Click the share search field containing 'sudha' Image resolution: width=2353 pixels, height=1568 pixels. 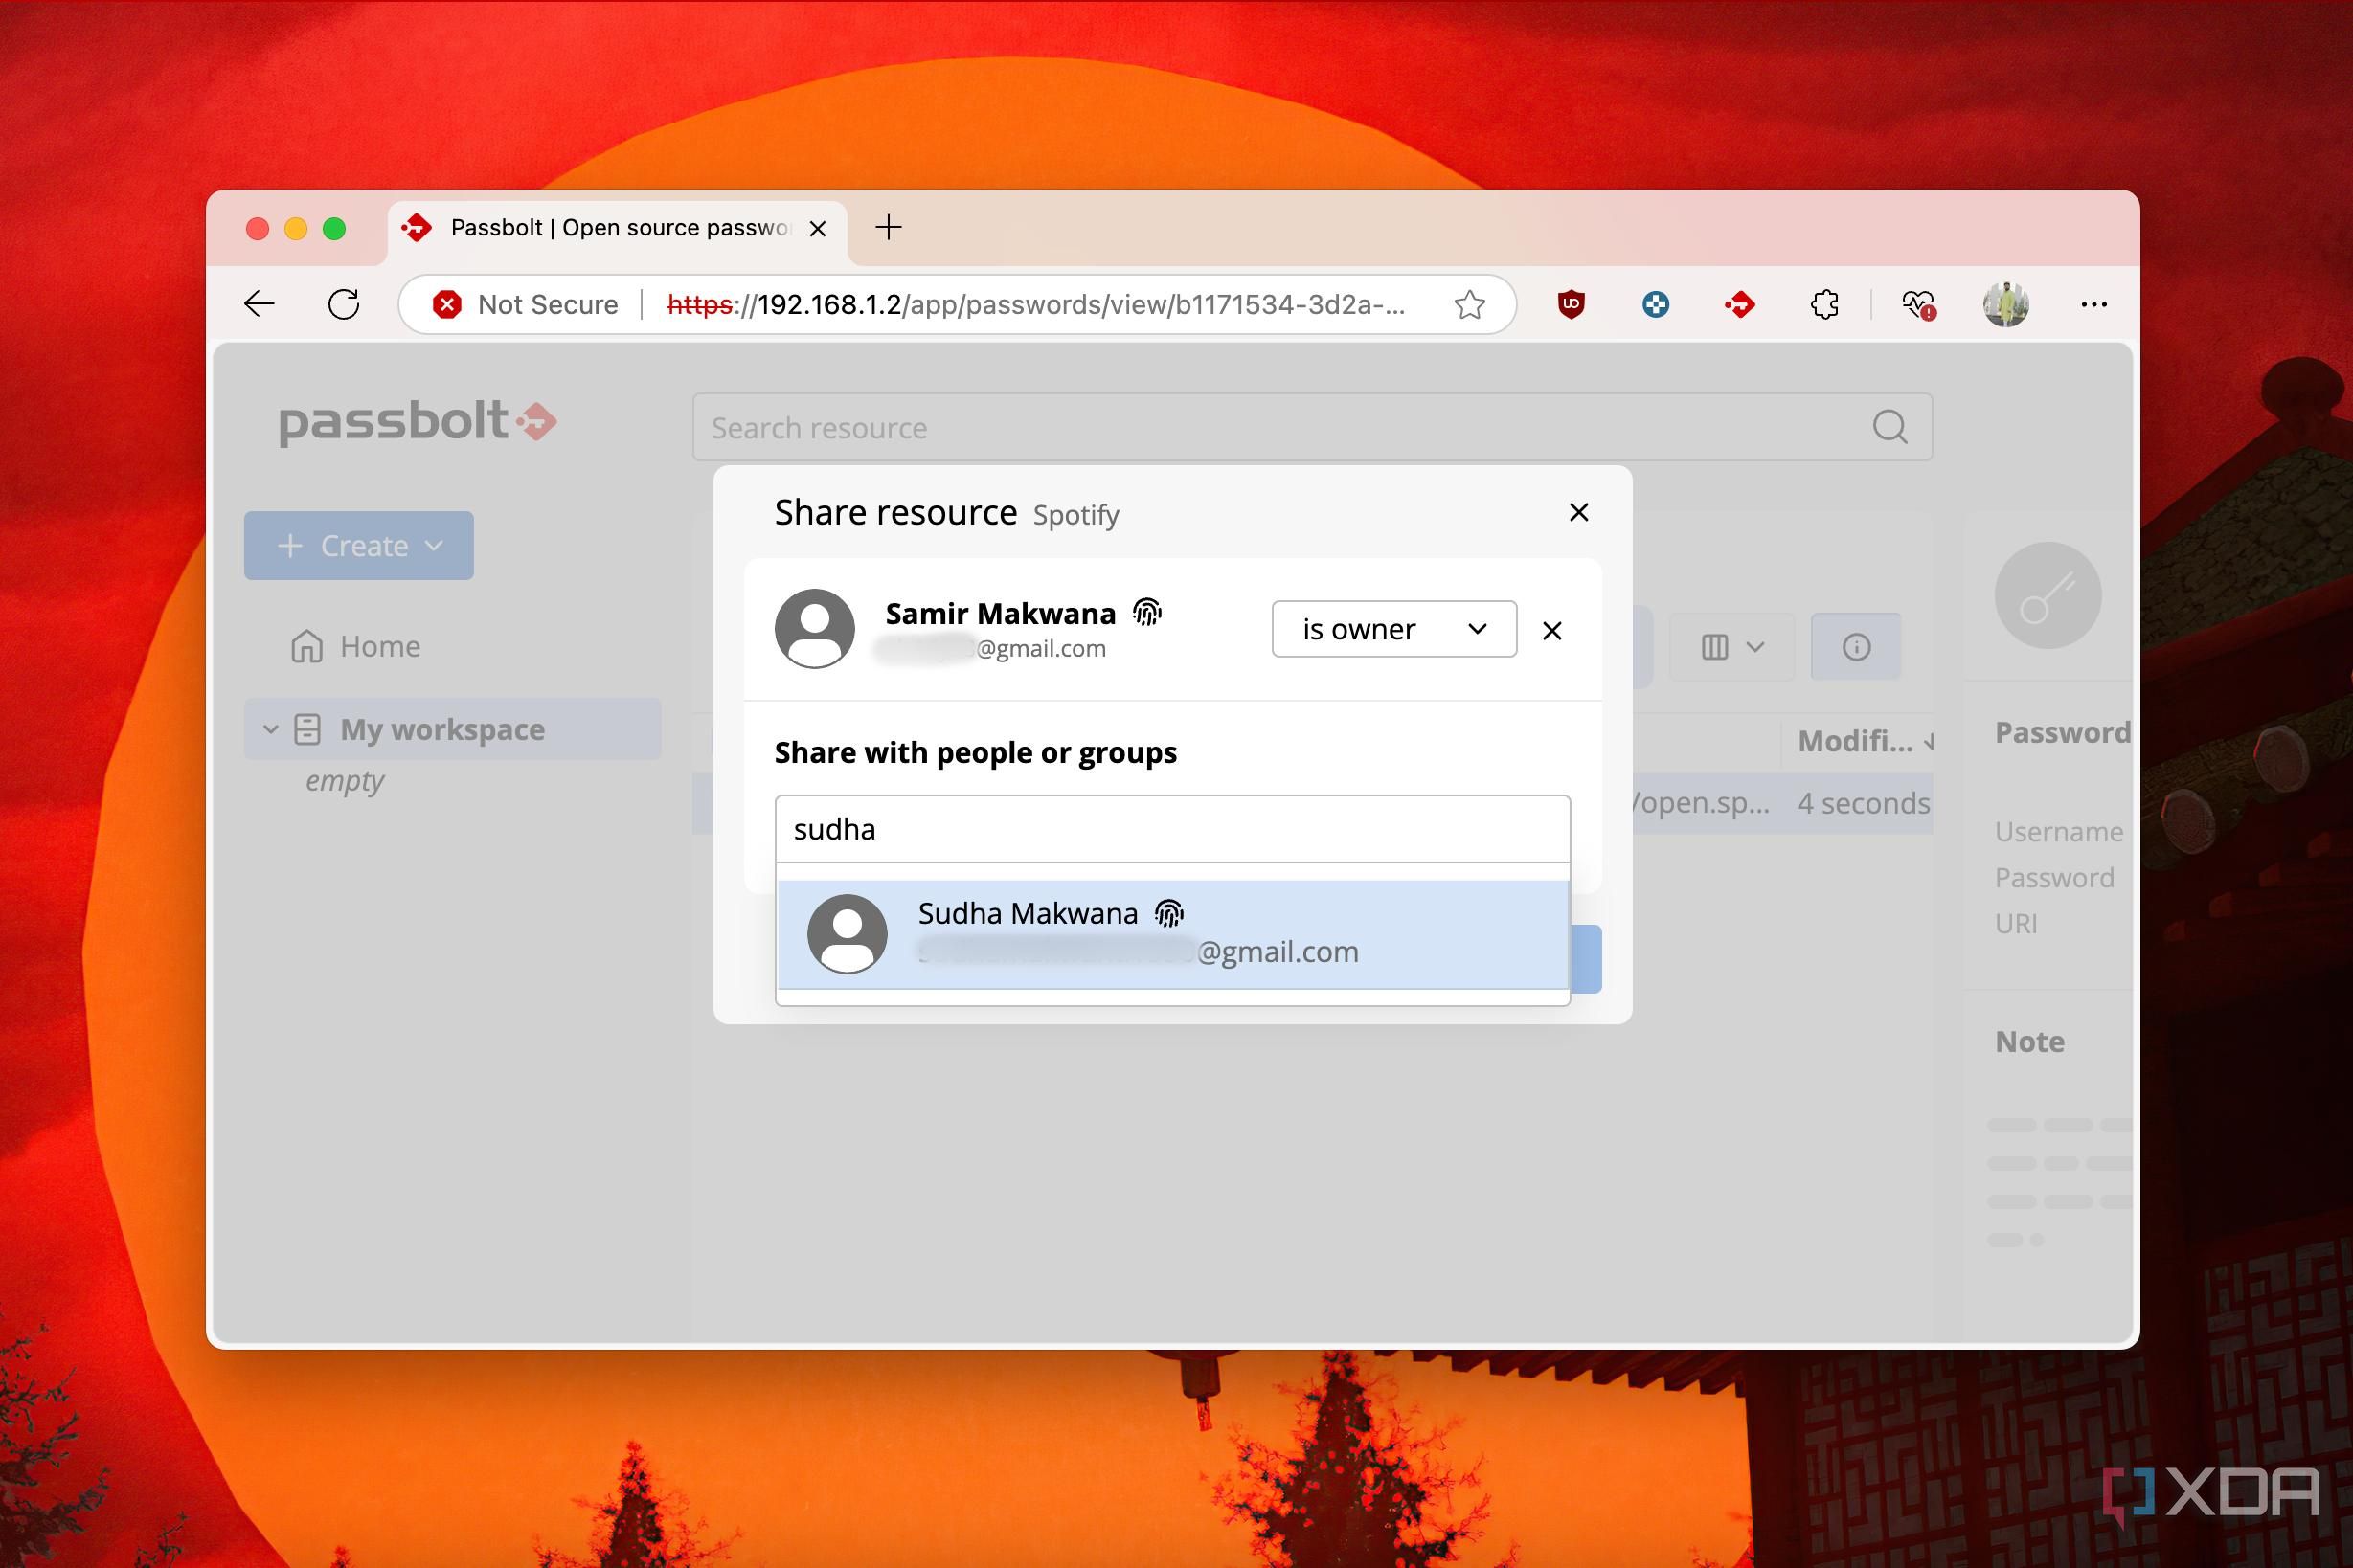pyautogui.click(x=1172, y=829)
